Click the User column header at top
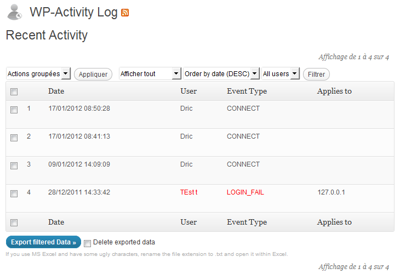Screen dimensions: 400x274 coord(188,91)
